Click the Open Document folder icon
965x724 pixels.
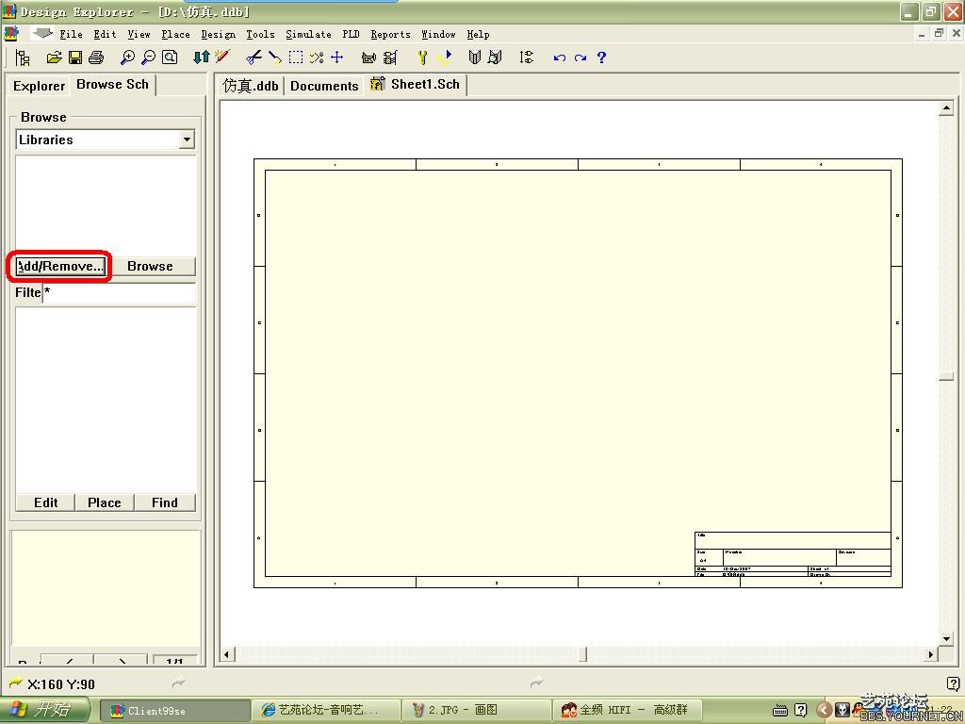(54, 58)
